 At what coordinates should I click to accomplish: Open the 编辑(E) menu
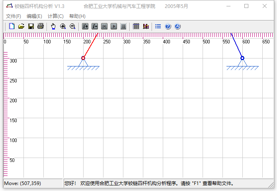[x=34, y=16]
